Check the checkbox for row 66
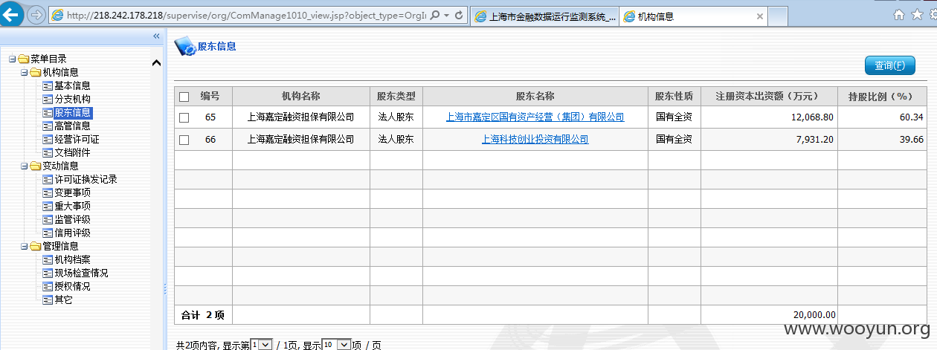Screen dimensions: 937x350 pos(184,140)
